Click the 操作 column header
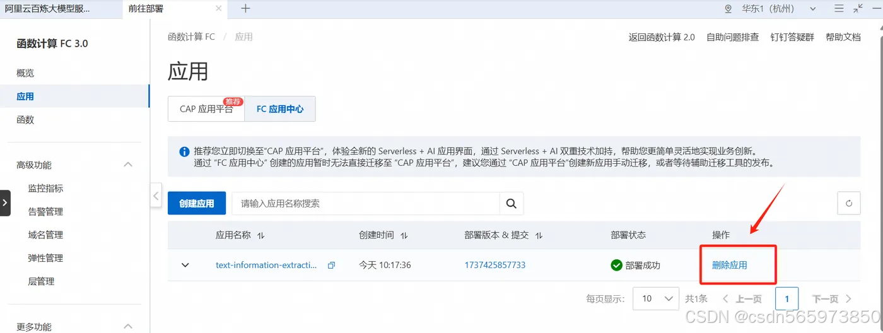Viewport: 883px width, 333px height. [x=721, y=235]
